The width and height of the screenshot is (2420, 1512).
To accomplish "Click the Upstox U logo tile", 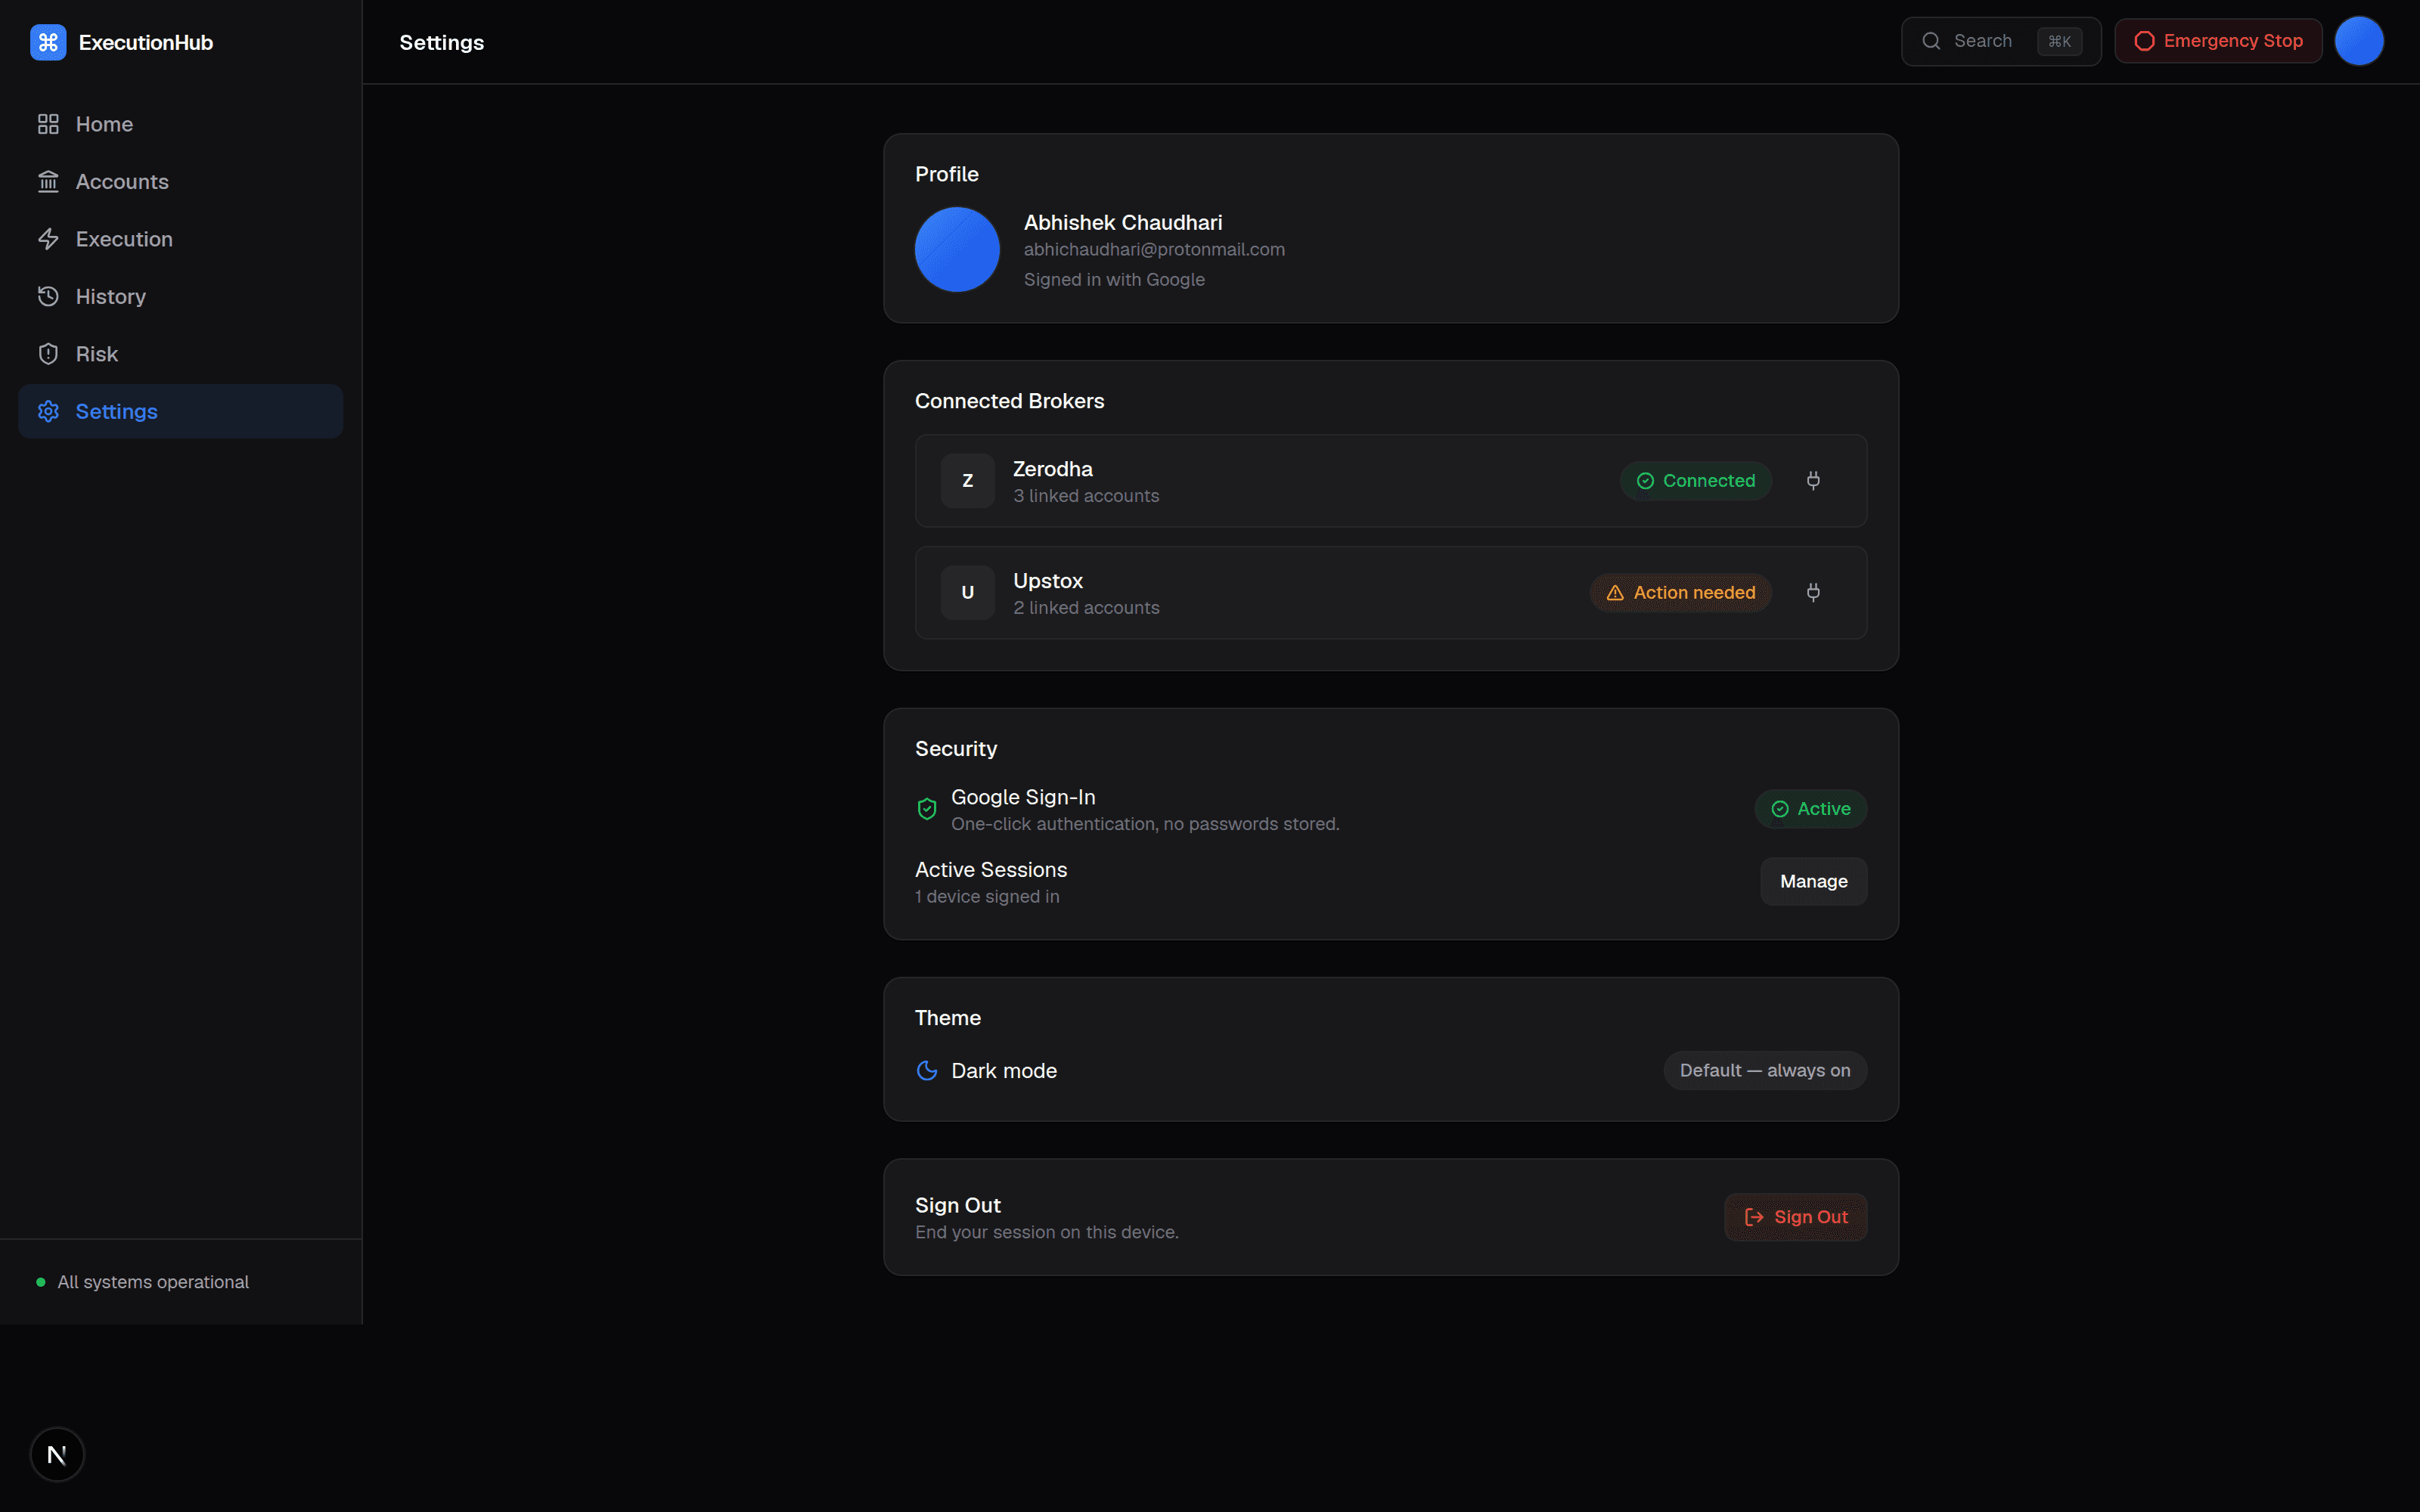I will click(x=967, y=593).
